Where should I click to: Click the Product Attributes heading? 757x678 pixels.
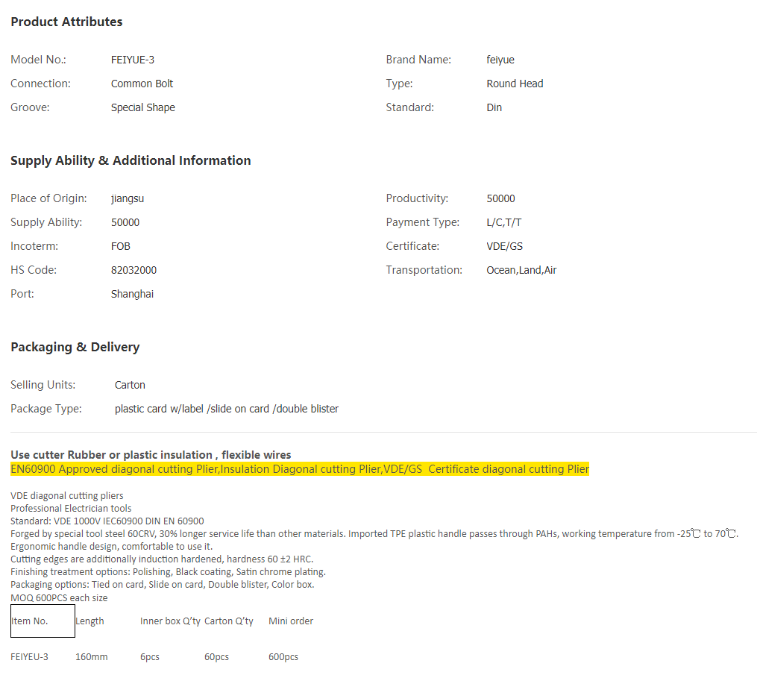pyautogui.click(x=66, y=22)
